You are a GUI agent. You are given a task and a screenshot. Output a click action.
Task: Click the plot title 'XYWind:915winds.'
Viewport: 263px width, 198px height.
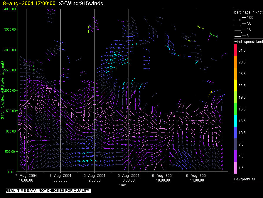pyautogui.click(x=81, y=3)
